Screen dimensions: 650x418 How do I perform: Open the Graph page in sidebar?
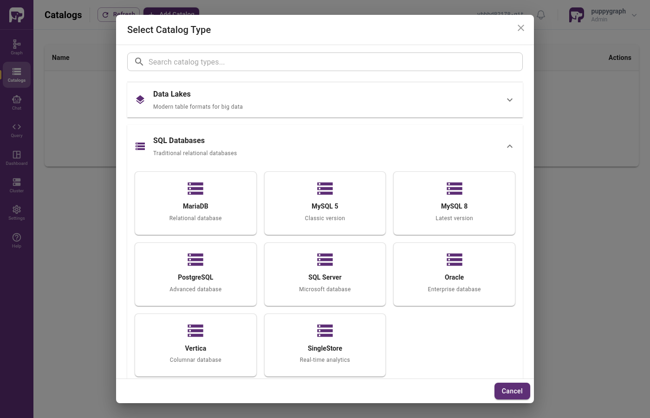click(x=17, y=47)
